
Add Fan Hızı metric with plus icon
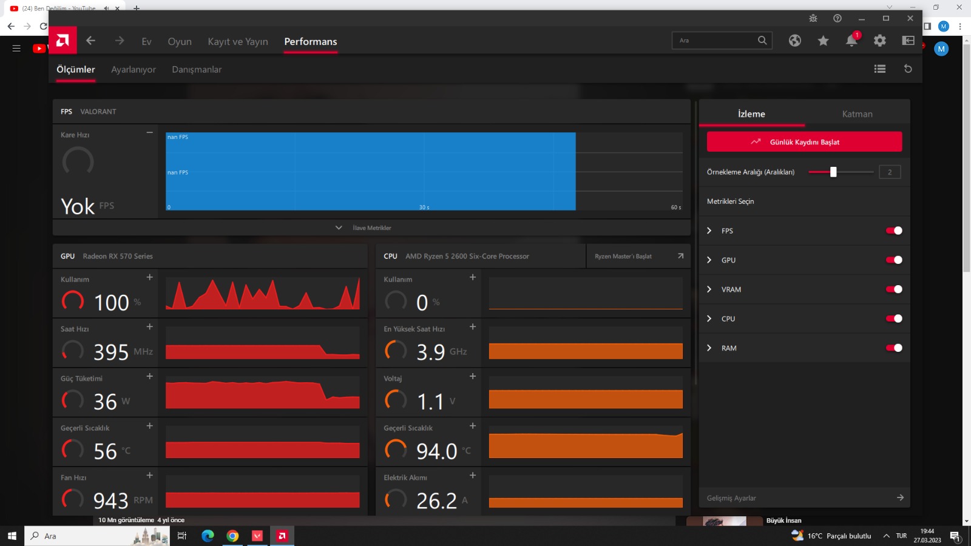click(149, 476)
